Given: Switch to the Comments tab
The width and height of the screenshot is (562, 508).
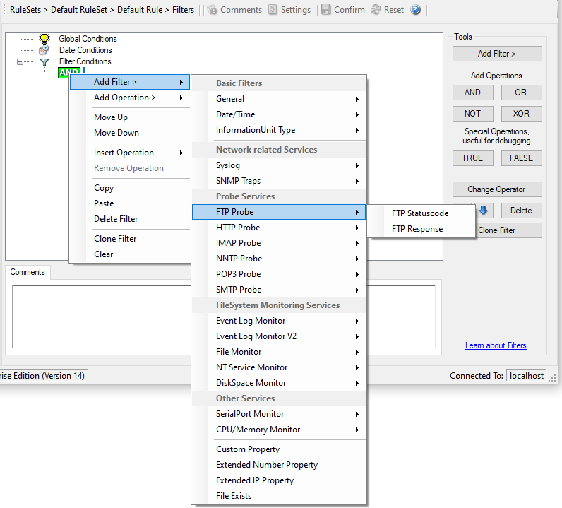Looking at the screenshot, I should click(28, 272).
